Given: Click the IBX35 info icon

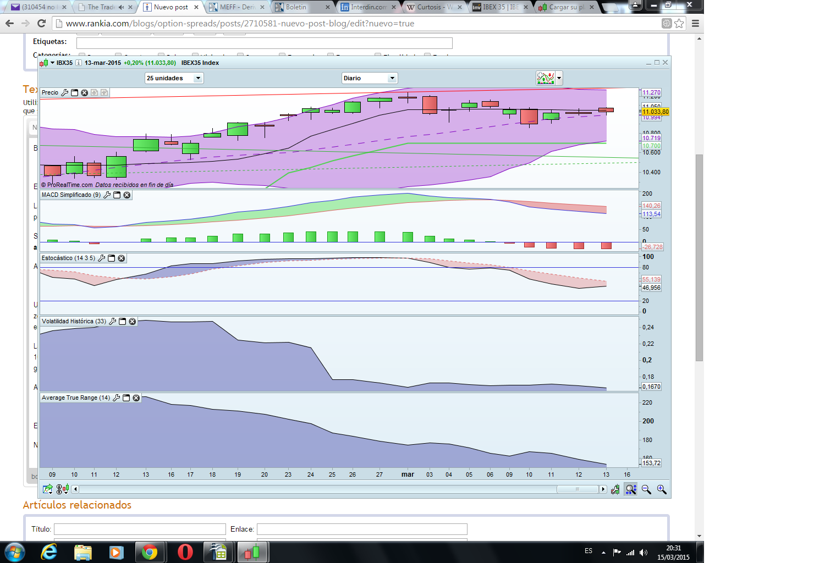Looking at the screenshot, I should click(x=79, y=63).
